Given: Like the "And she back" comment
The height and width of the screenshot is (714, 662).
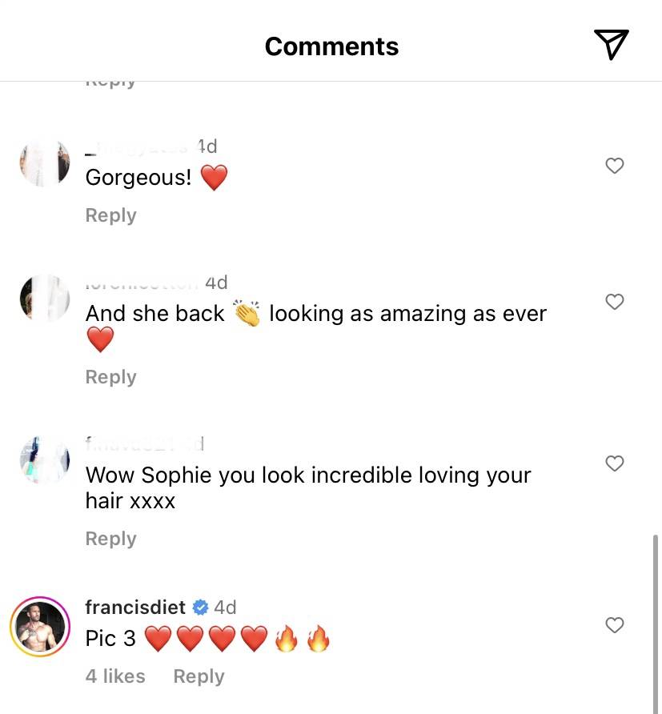Looking at the screenshot, I should point(614,302).
